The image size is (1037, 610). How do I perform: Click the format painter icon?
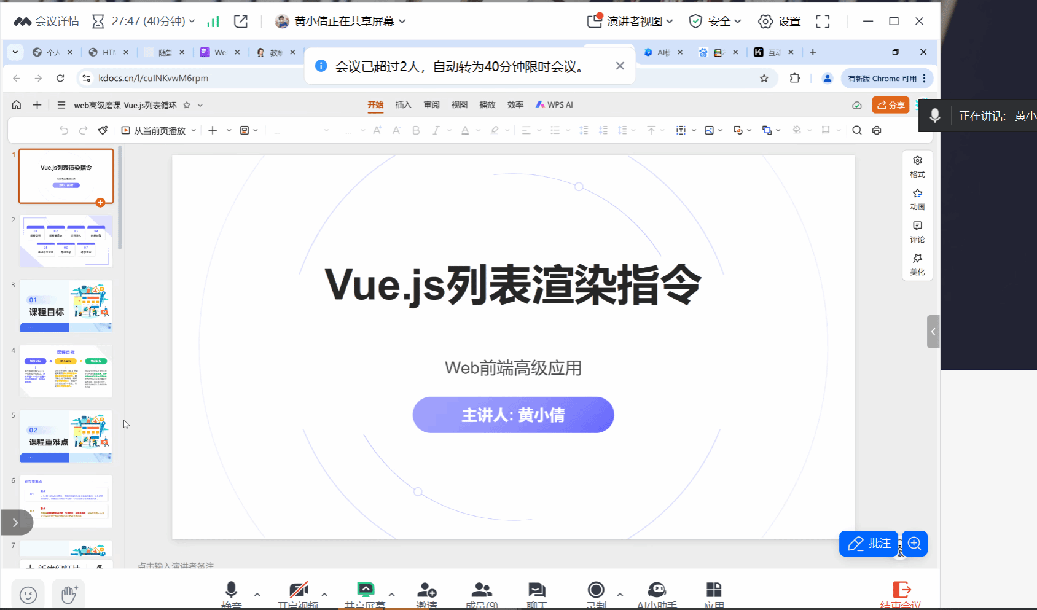pos(103,130)
